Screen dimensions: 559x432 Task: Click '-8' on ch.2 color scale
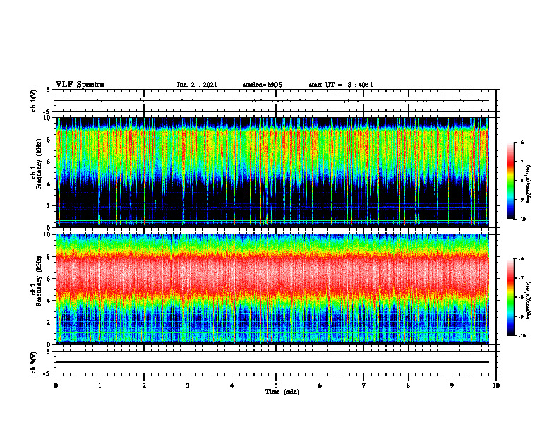521,297
